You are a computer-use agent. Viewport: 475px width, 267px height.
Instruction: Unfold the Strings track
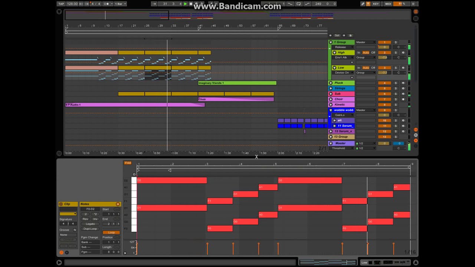[331, 88]
